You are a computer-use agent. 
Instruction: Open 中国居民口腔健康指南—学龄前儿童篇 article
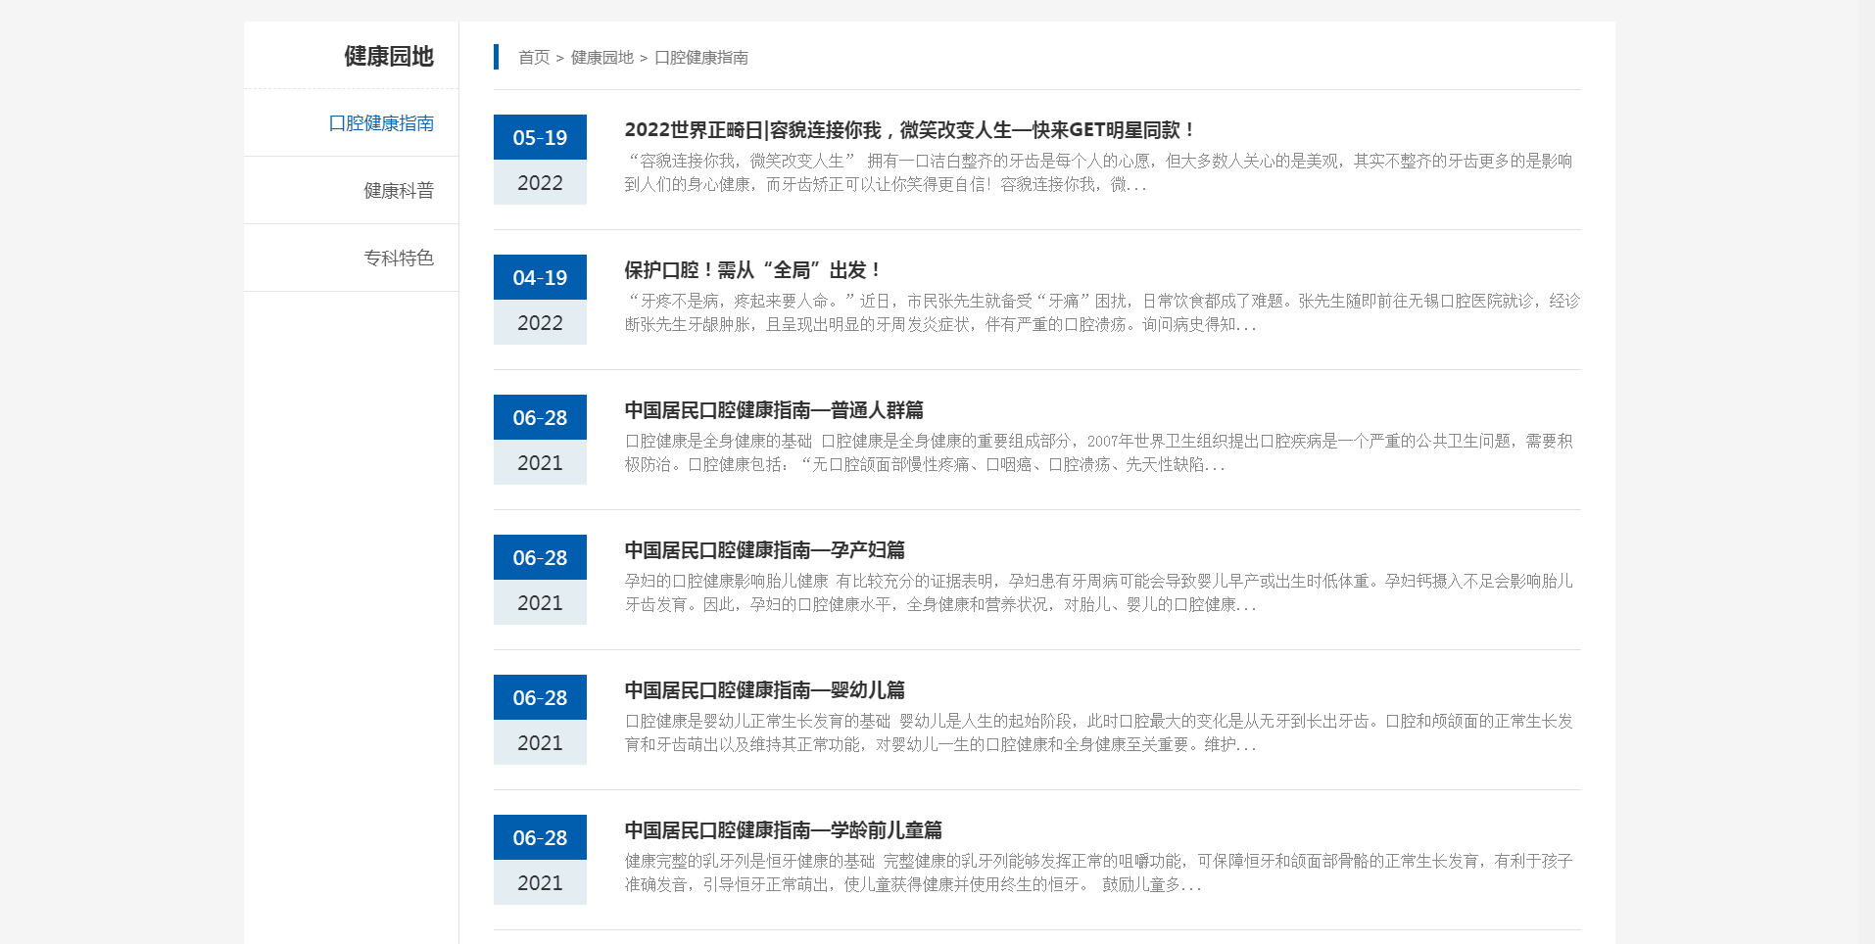783,830
